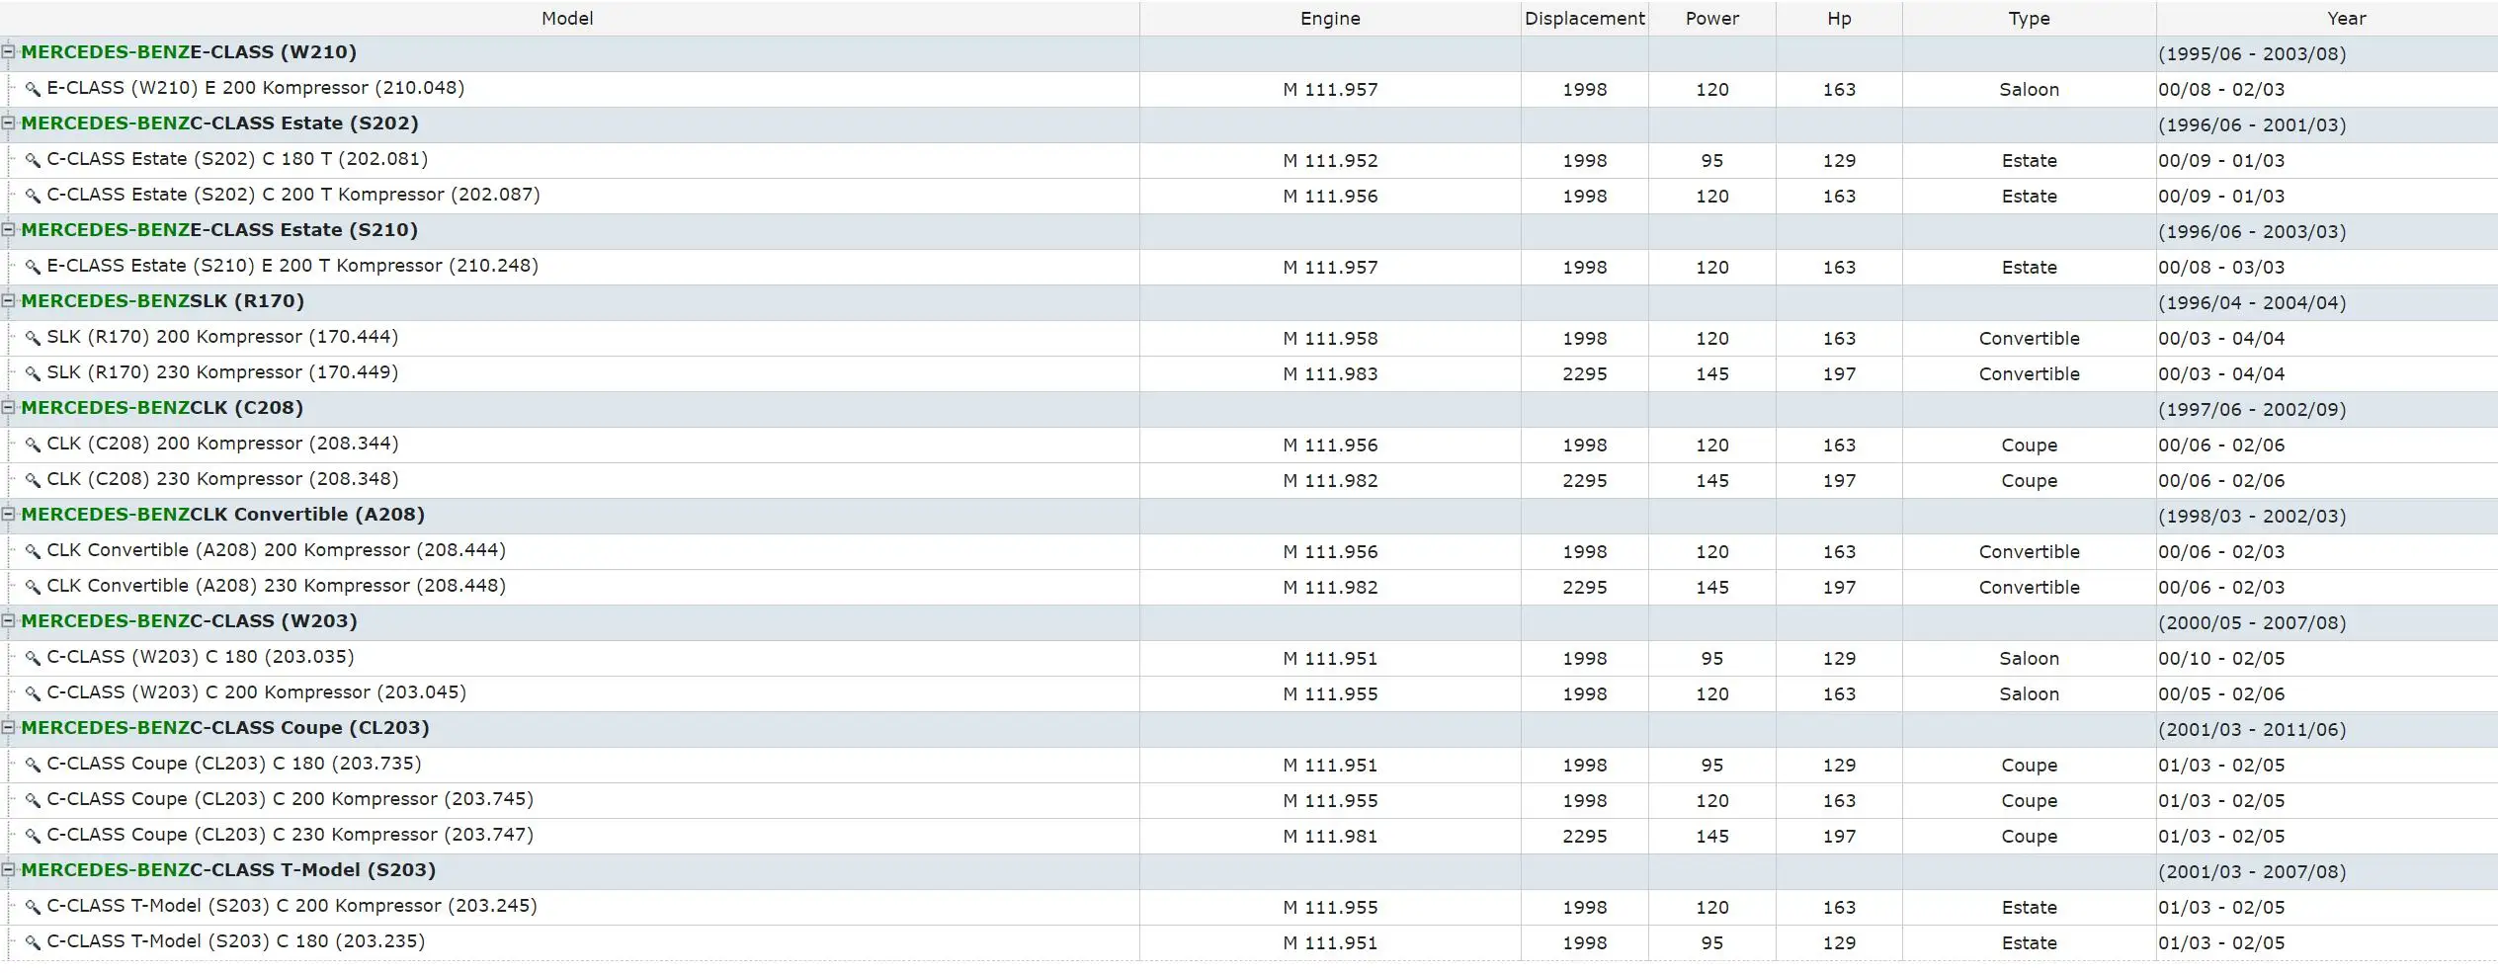Collapse the E-CLASS (W210) group
Screen dimensions: 2498x973
(x=8, y=52)
